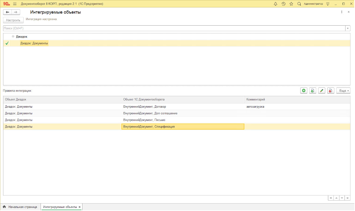Open favorites star
This screenshot has height=211, width=355.
[291, 4]
